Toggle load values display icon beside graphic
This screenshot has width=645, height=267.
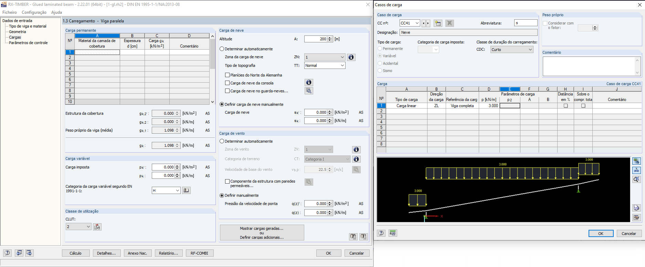(636, 161)
